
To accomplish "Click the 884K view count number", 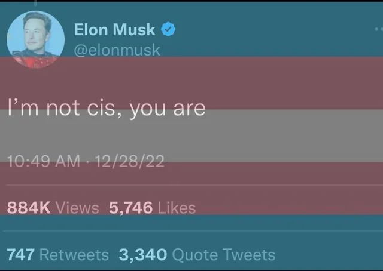I will point(29,207).
